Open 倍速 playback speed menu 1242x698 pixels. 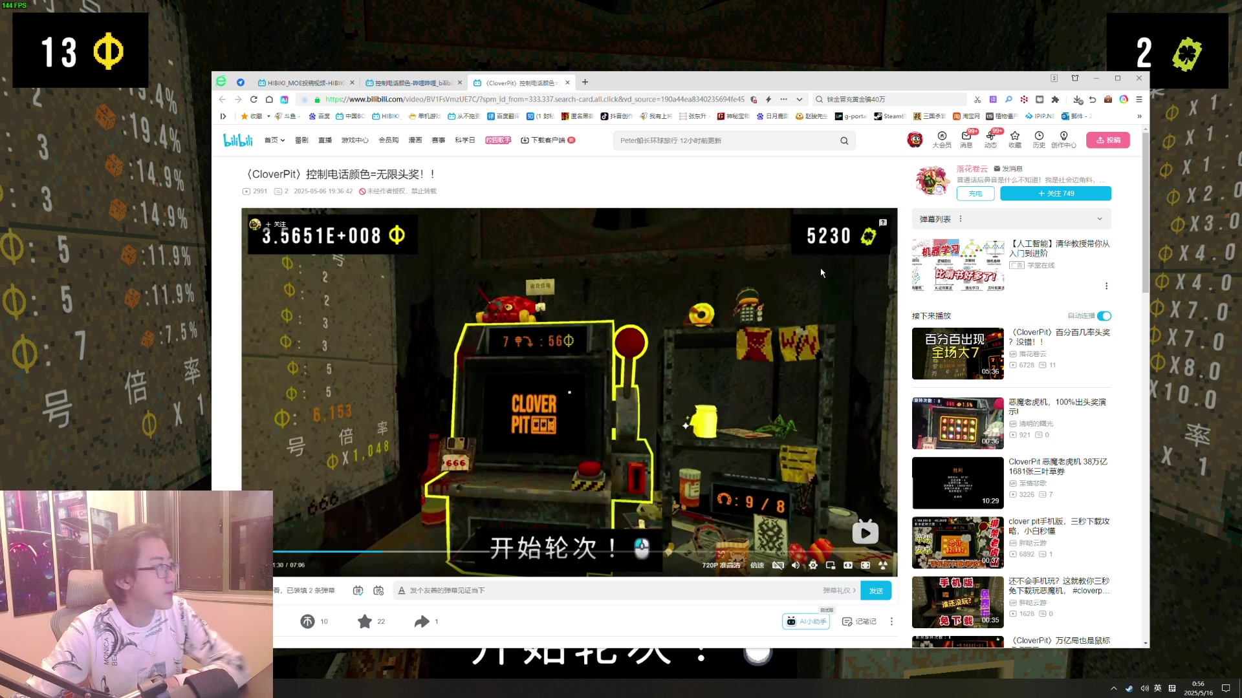pos(757,566)
